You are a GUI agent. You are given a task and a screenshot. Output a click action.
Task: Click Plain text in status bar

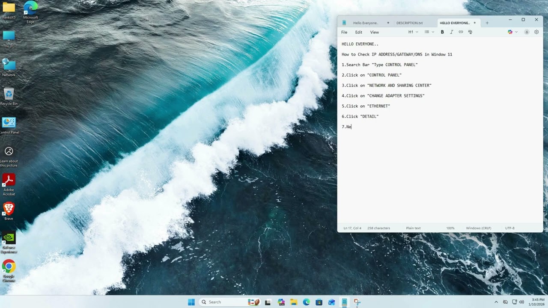tap(414, 228)
